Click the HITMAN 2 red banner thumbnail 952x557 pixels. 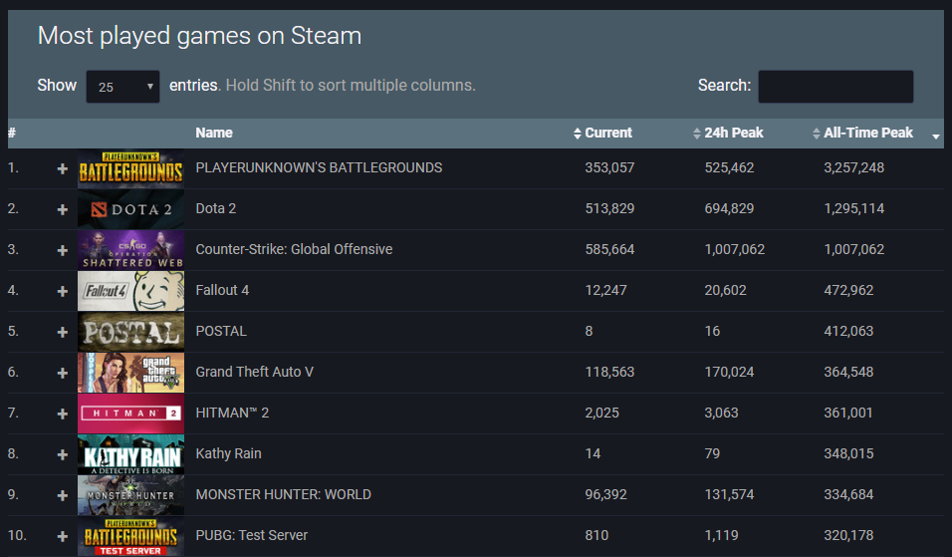tap(130, 414)
